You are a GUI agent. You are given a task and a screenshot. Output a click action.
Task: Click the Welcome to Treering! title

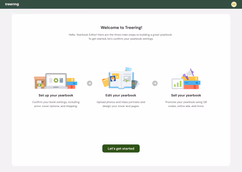[121, 28]
